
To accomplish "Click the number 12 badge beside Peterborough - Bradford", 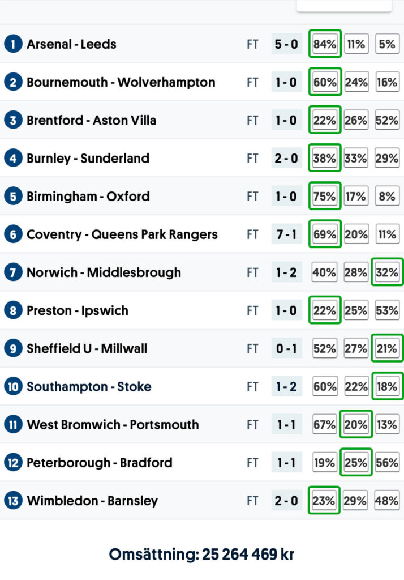I will pyautogui.click(x=12, y=463).
